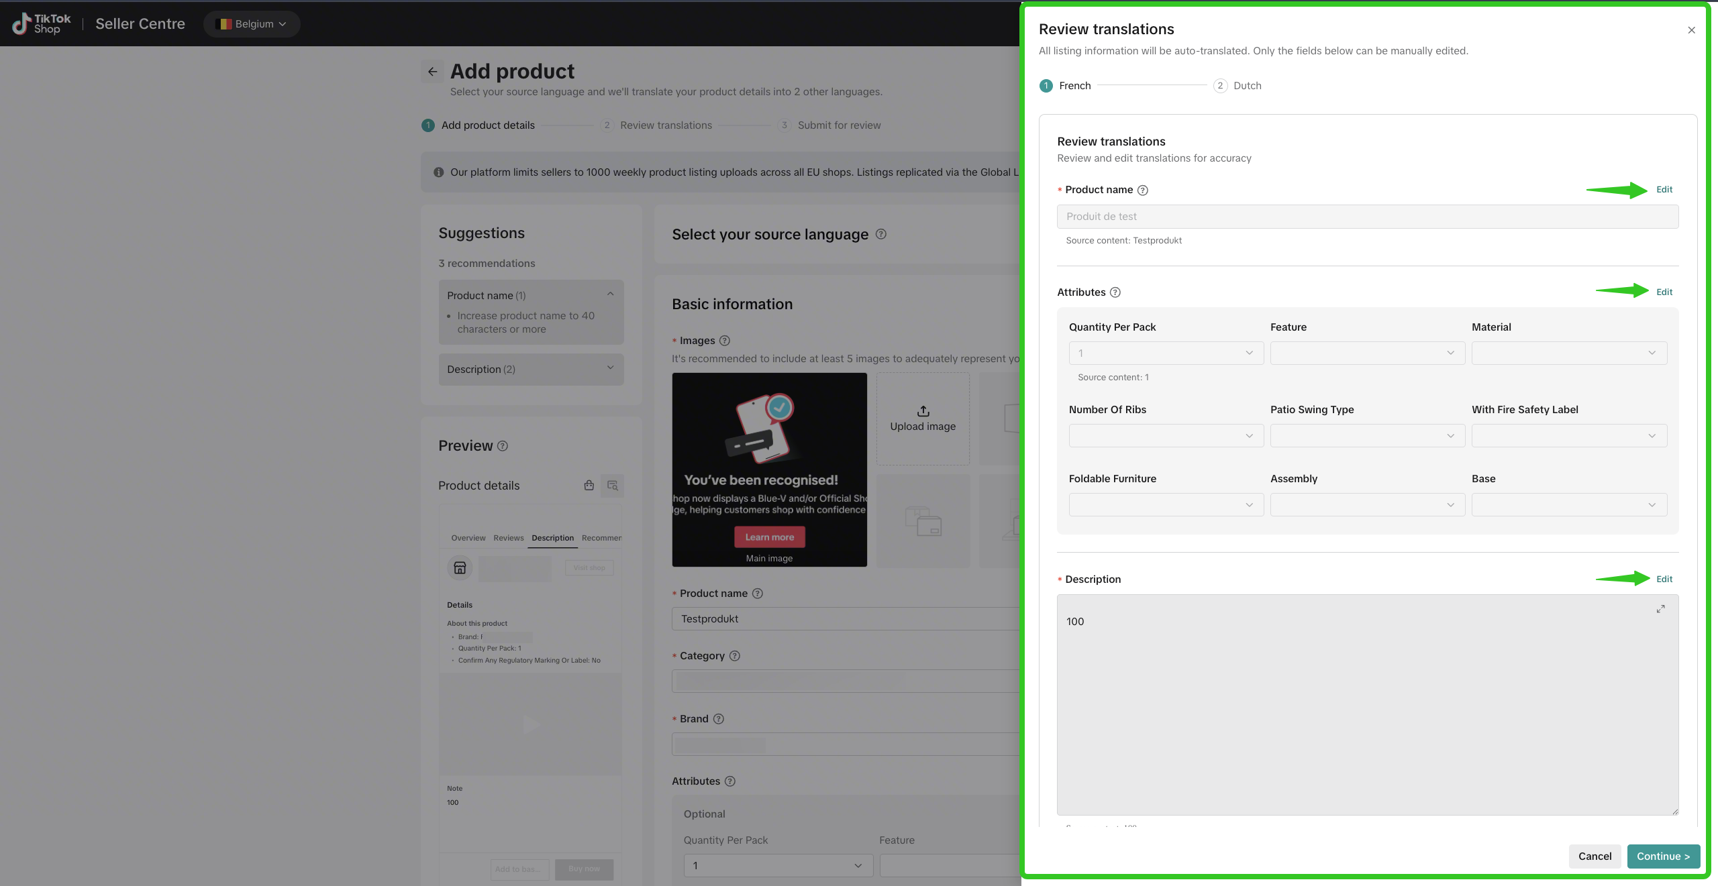This screenshot has width=1718, height=886.
Task: Open the Feature dropdown in translation panel
Action: pos(1367,353)
